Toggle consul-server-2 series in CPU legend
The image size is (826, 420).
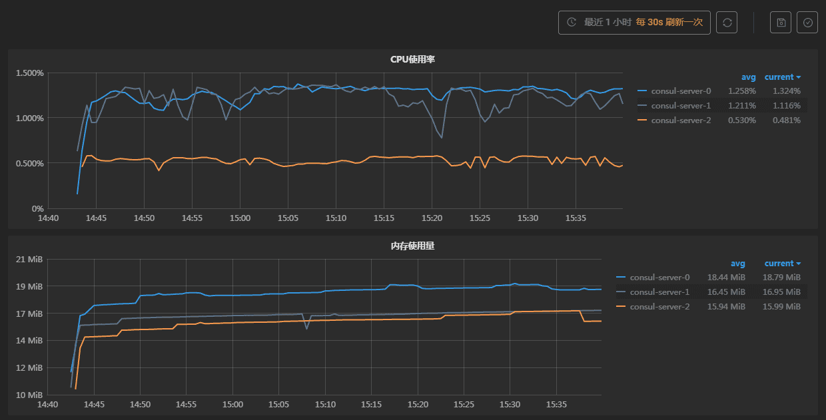(681, 120)
